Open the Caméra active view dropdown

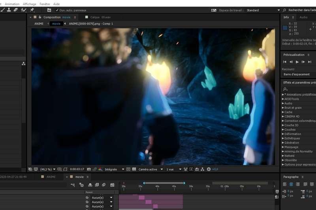(x=150, y=169)
